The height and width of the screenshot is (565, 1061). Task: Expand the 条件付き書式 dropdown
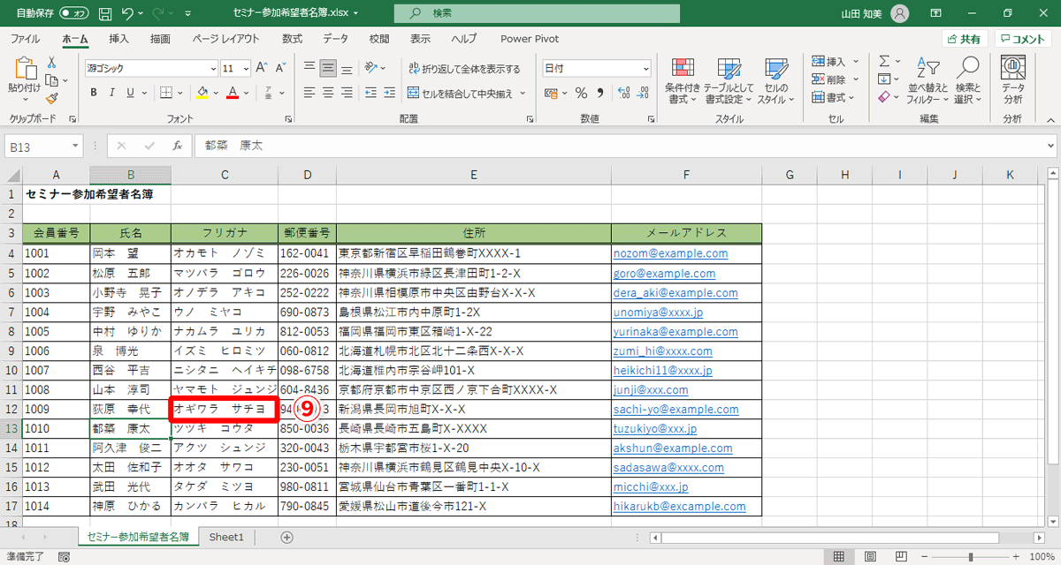tap(683, 81)
